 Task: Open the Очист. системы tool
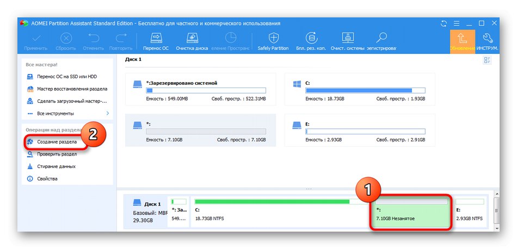click(x=347, y=42)
